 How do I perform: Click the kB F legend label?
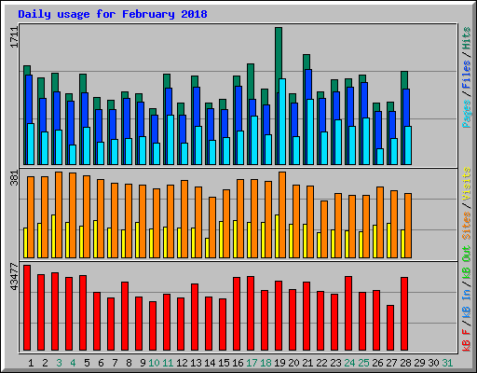click(467, 340)
